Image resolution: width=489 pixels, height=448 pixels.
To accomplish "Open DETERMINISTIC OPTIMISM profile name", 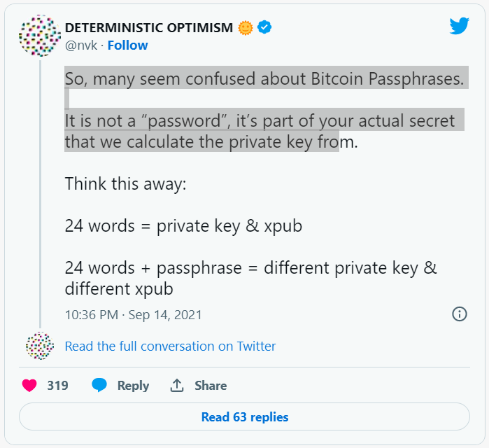I will pos(149,28).
